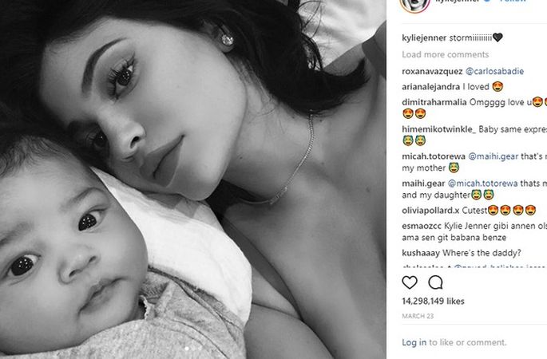Visit arianalejandra's commenter profile

431,87
